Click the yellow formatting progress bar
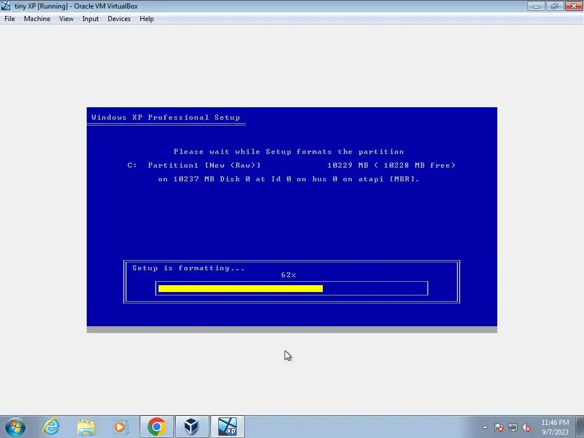 (x=241, y=288)
